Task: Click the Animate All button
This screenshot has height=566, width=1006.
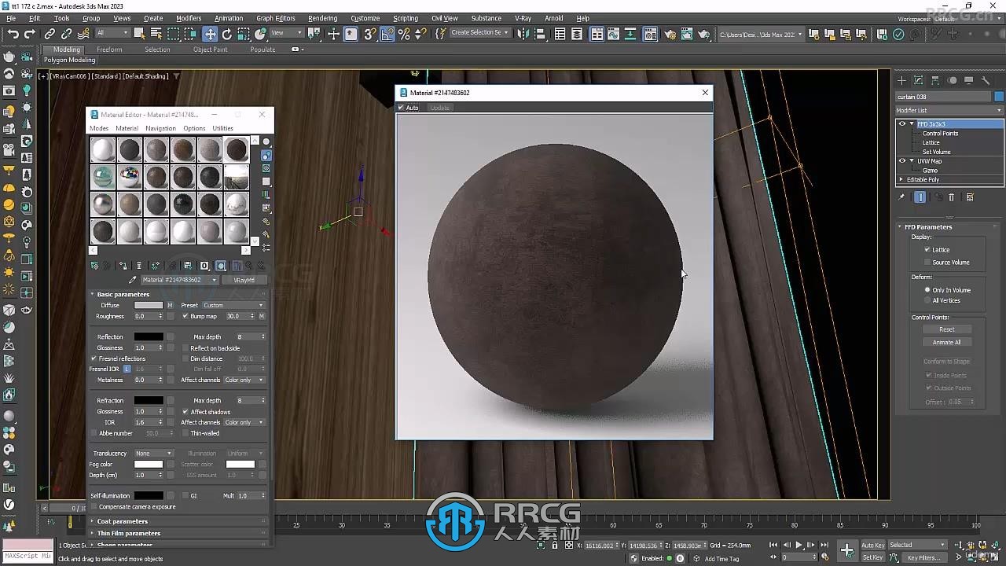Action: [x=946, y=342]
